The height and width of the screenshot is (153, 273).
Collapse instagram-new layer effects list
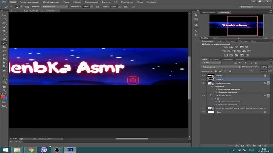pyautogui.click(x=268, y=83)
